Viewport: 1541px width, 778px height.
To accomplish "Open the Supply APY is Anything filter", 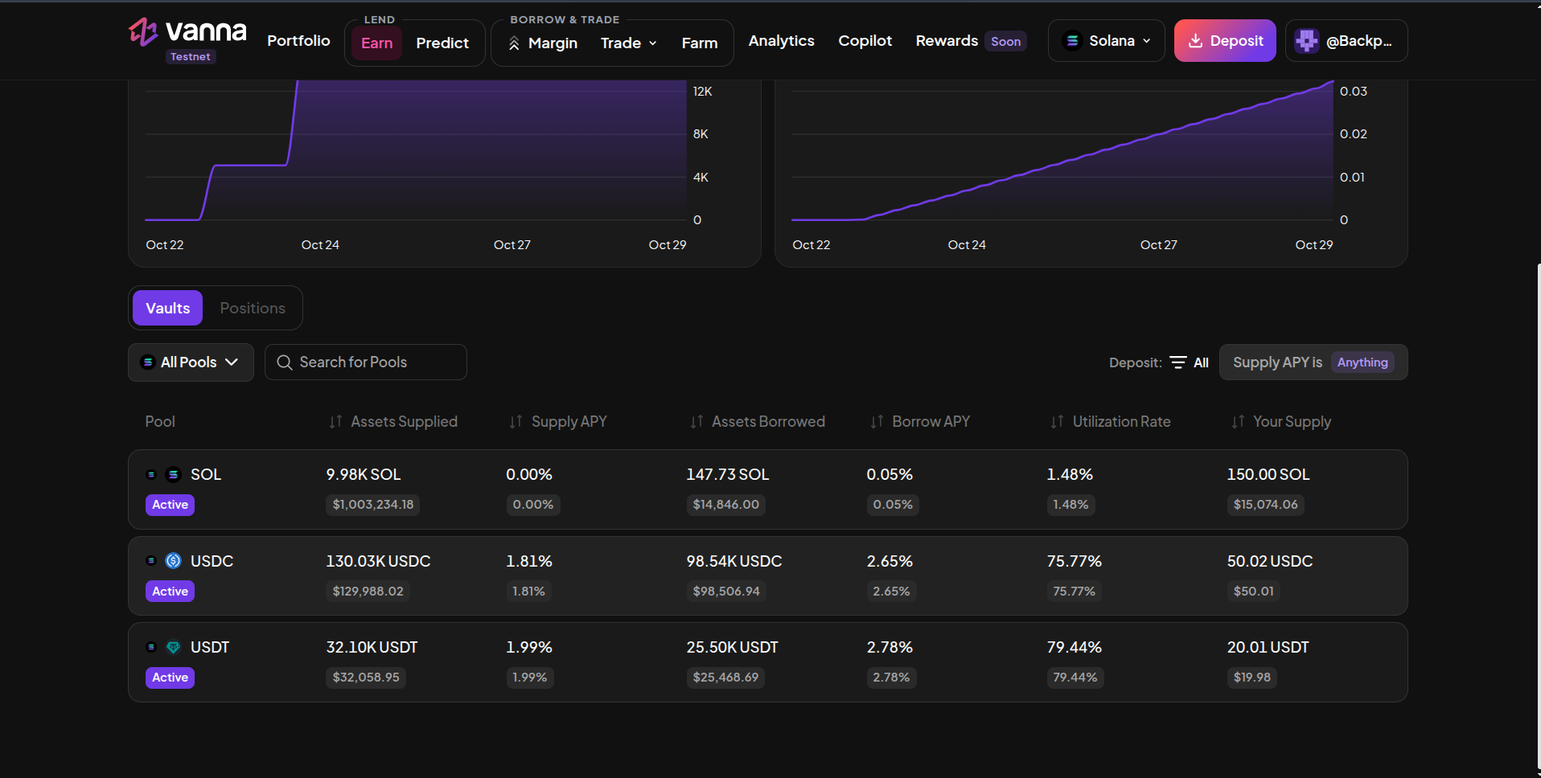I will point(1313,362).
